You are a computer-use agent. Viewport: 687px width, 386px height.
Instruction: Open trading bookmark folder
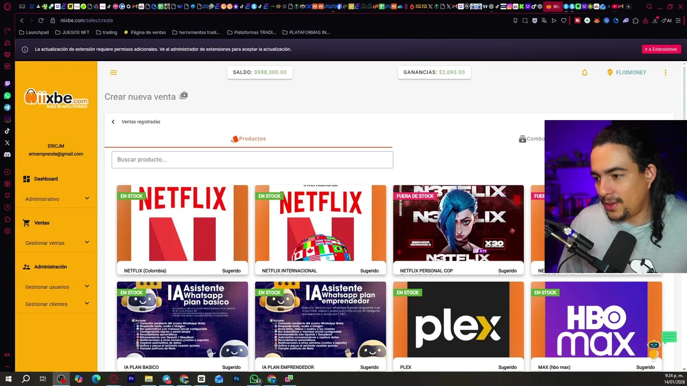point(106,32)
